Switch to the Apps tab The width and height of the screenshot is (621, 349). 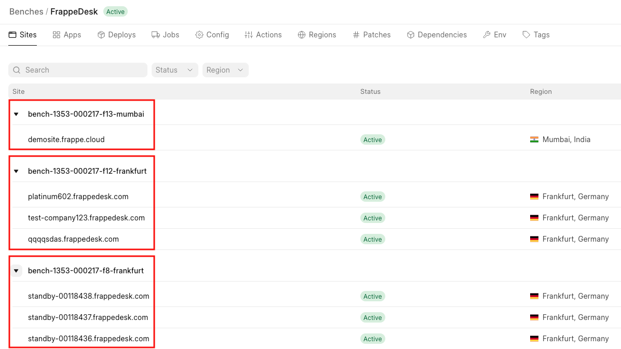[x=67, y=35]
